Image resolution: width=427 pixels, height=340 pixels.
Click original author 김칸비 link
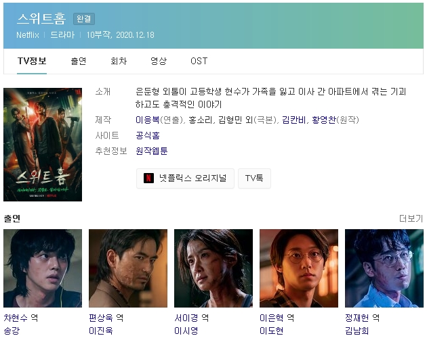pyautogui.click(x=293, y=120)
